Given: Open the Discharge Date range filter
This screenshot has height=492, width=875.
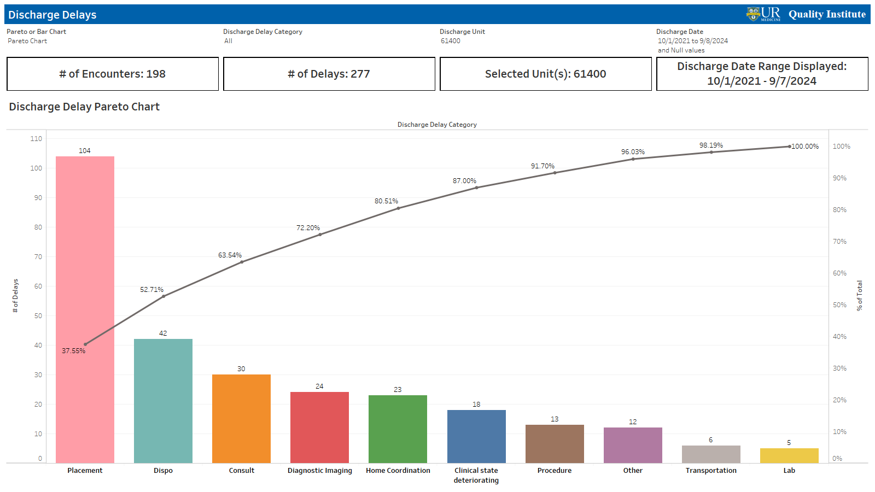Looking at the screenshot, I should pos(692,41).
